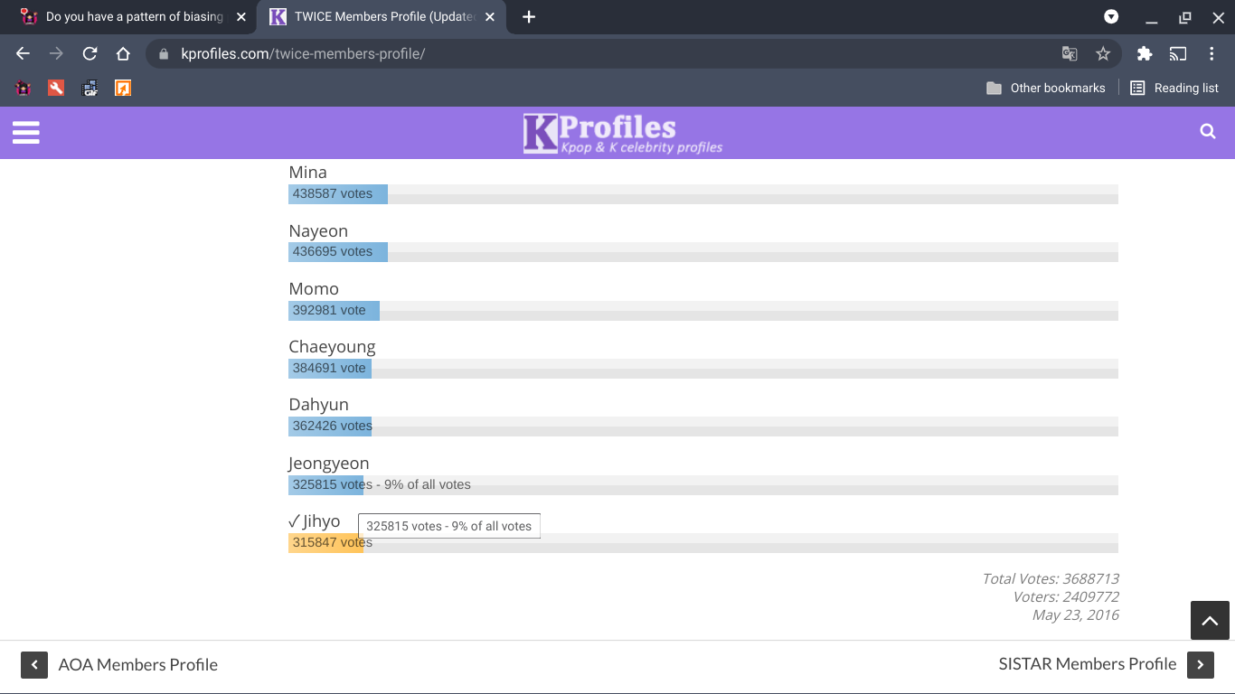1235x694 pixels.
Task: Open the KProfiles hamburger menu
Action: click(x=26, y=133)
